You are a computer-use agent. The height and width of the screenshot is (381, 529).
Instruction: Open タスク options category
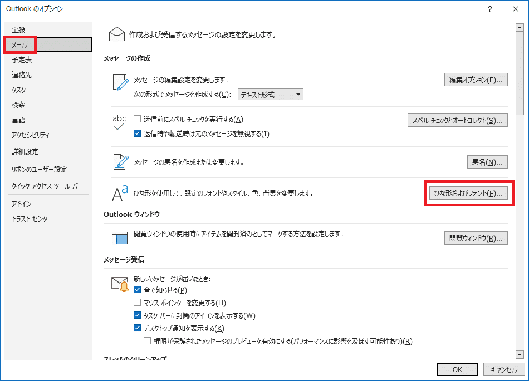48,90
